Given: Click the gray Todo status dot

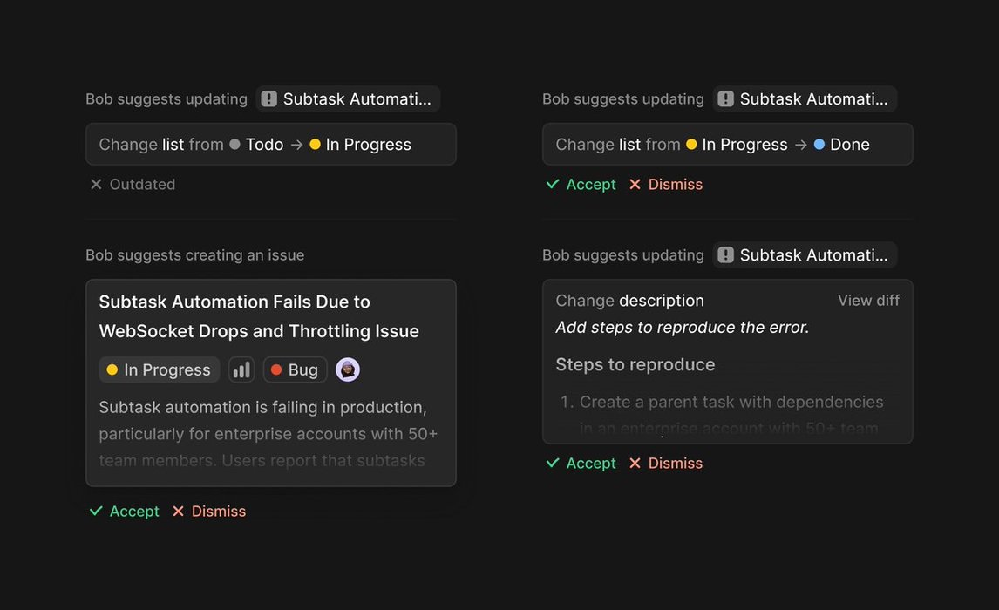Looking at the screenshot, I should (234, 145).
